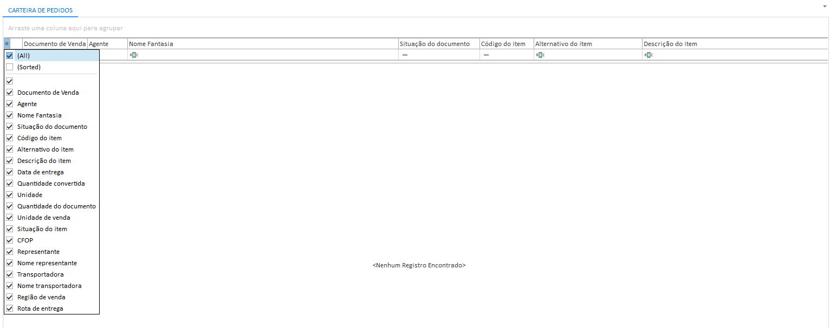Open Situação do documento equals filter icon
830x328 pixels.
405,55
